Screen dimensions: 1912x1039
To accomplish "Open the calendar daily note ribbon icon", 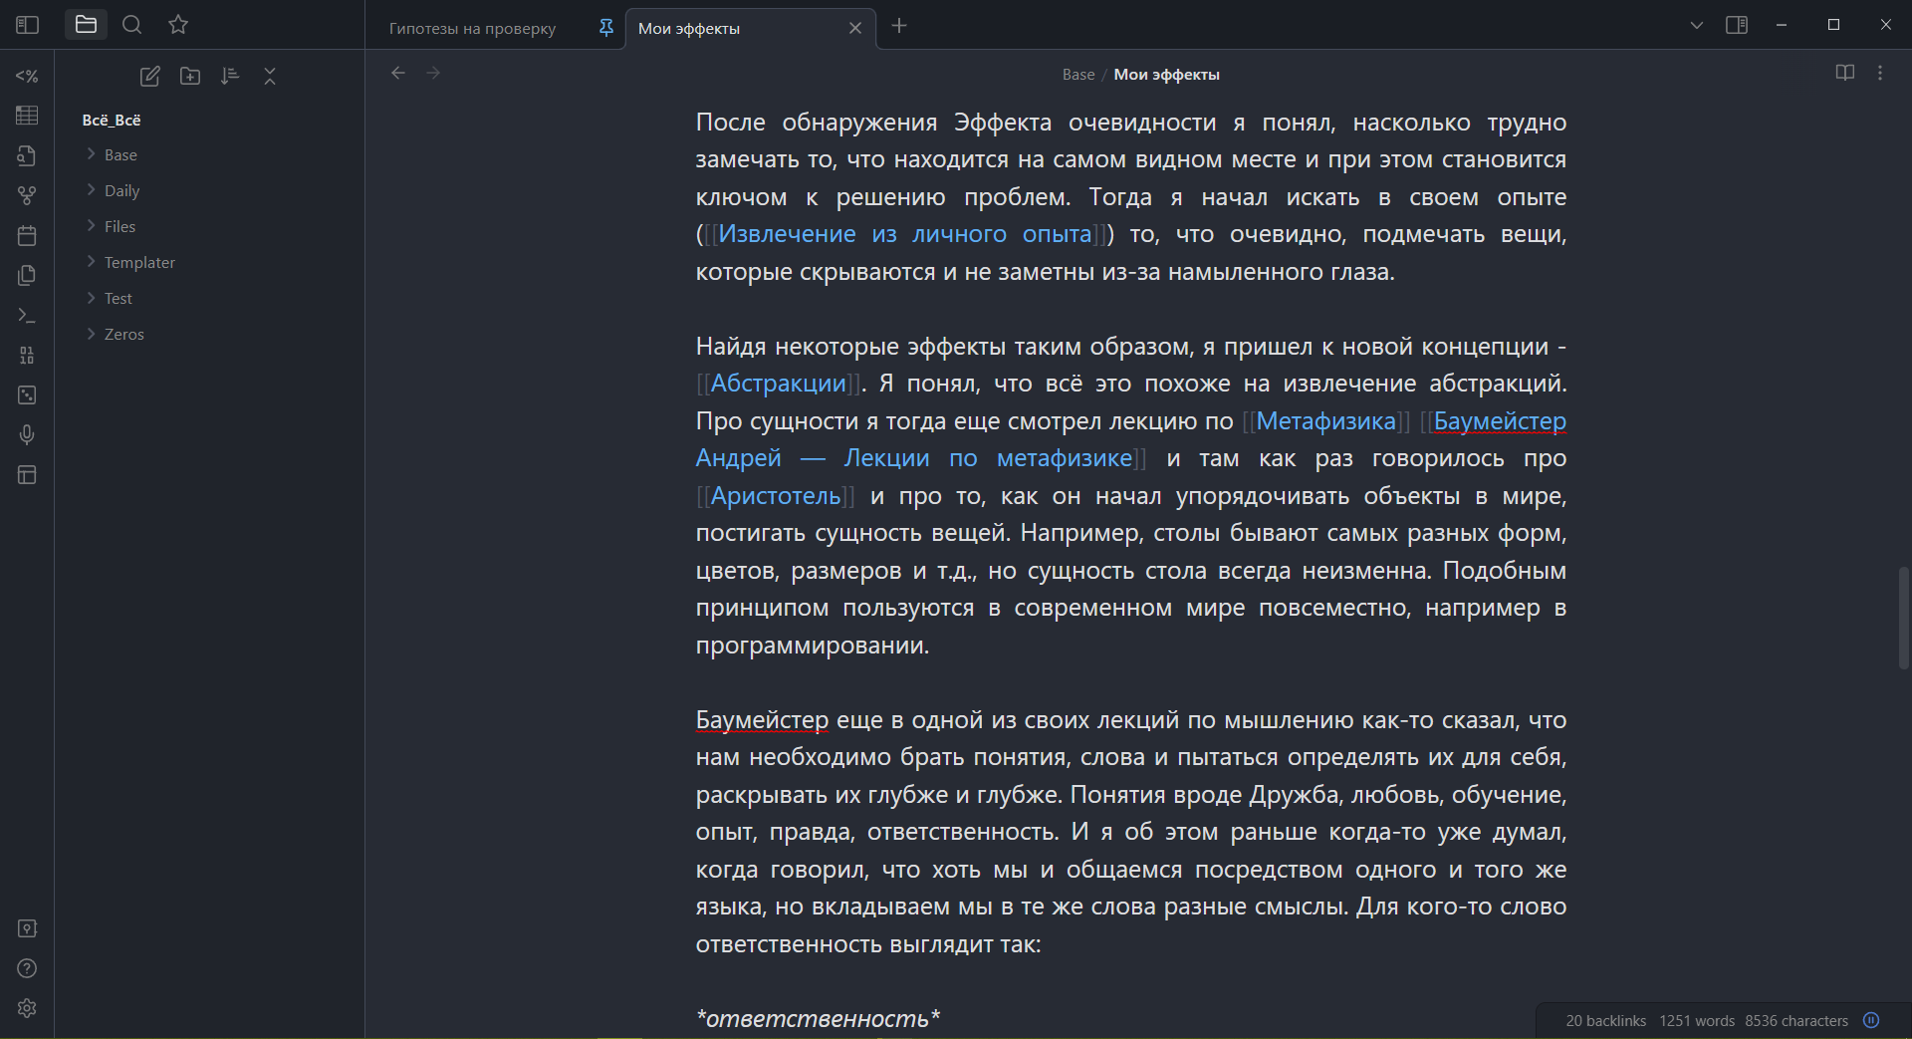I will 27,235.
